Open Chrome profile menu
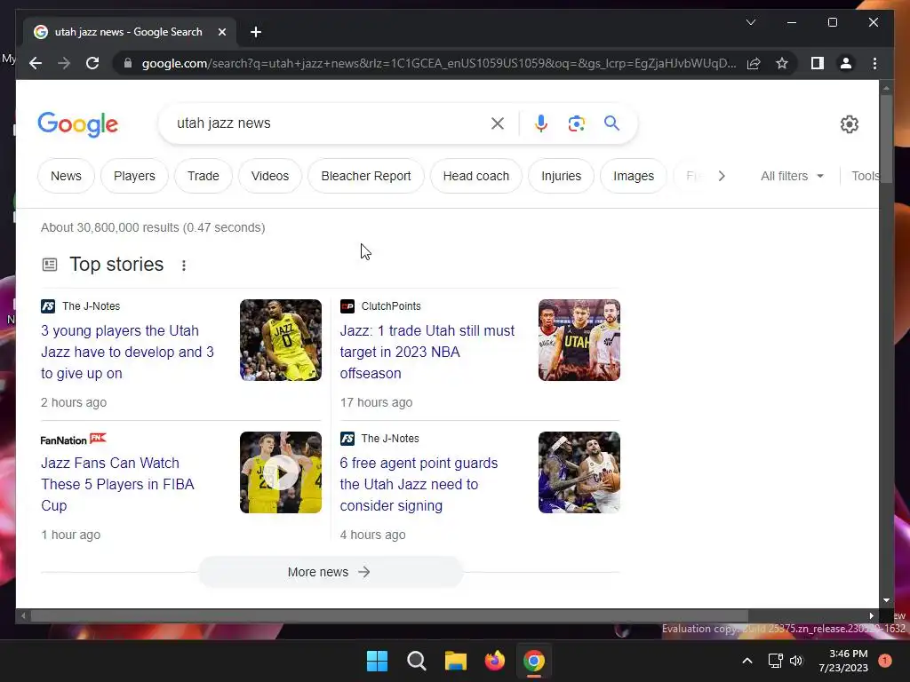Image resolution: width=910 pixels, height=682 pixels. point(846,63)
